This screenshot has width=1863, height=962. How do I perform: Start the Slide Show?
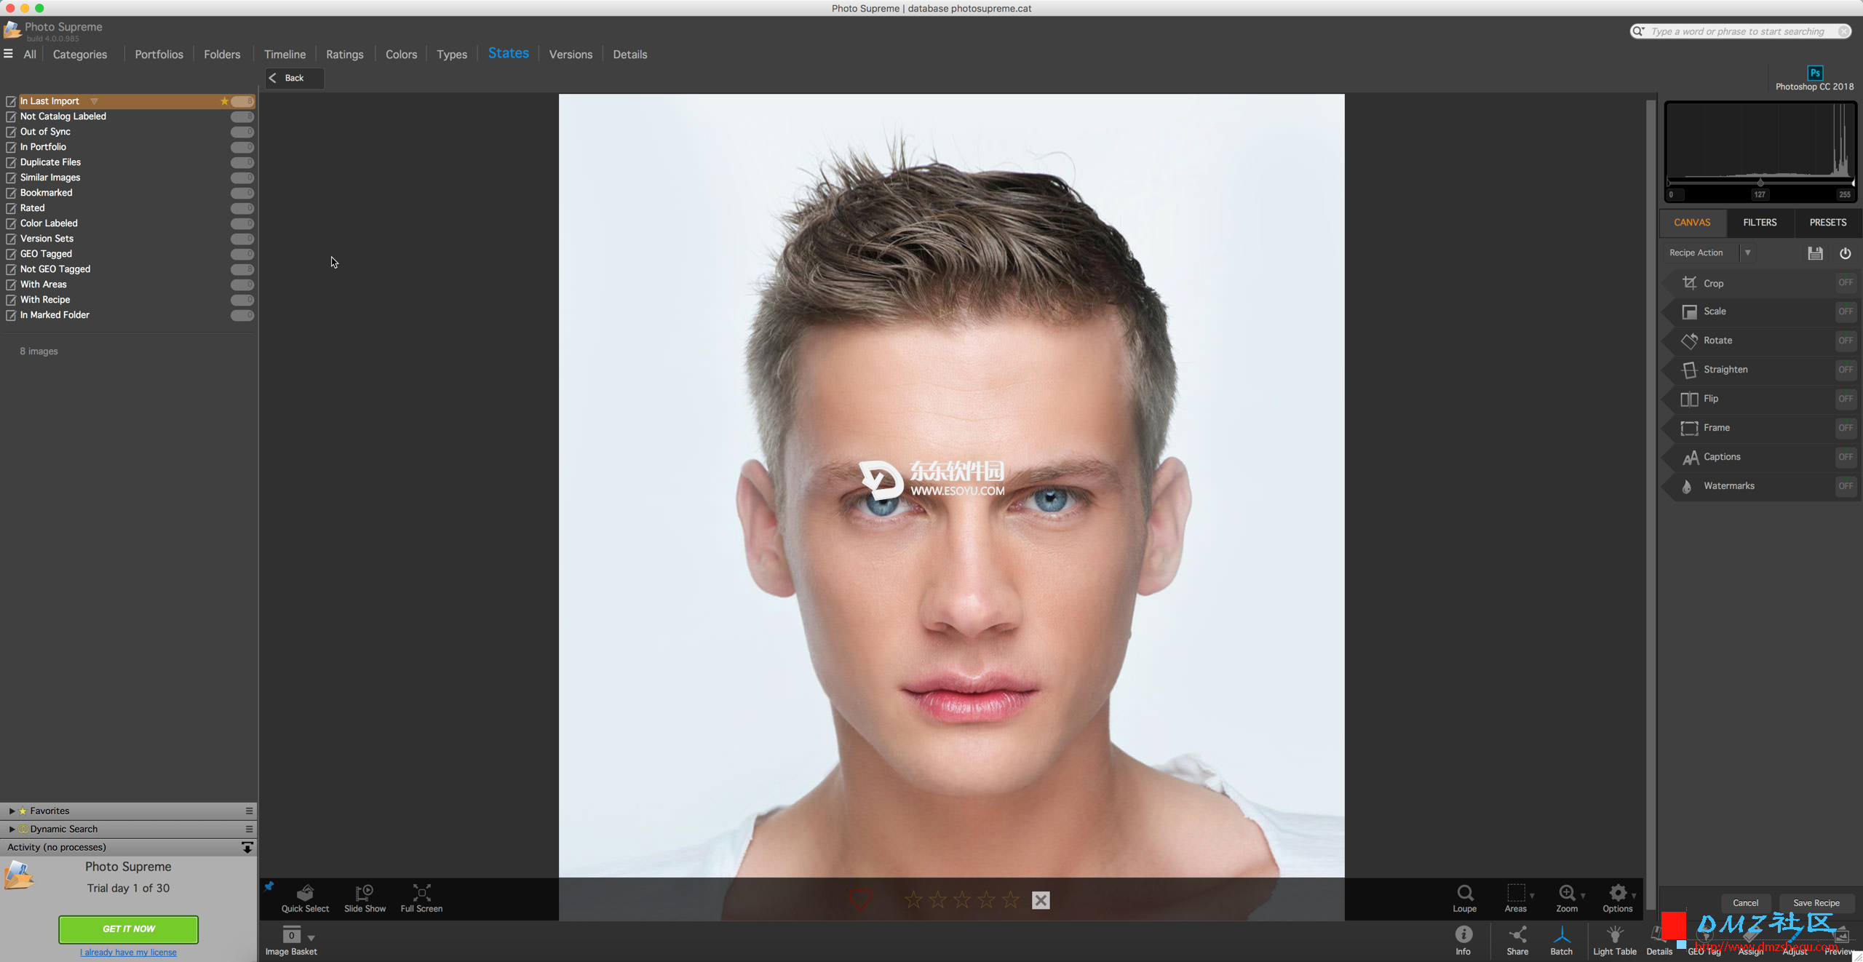(x=365, y=898)
